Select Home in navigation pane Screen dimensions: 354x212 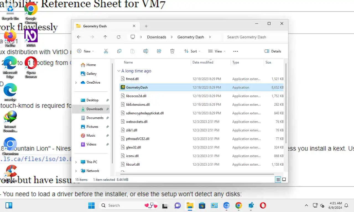(x=91, y=65)
